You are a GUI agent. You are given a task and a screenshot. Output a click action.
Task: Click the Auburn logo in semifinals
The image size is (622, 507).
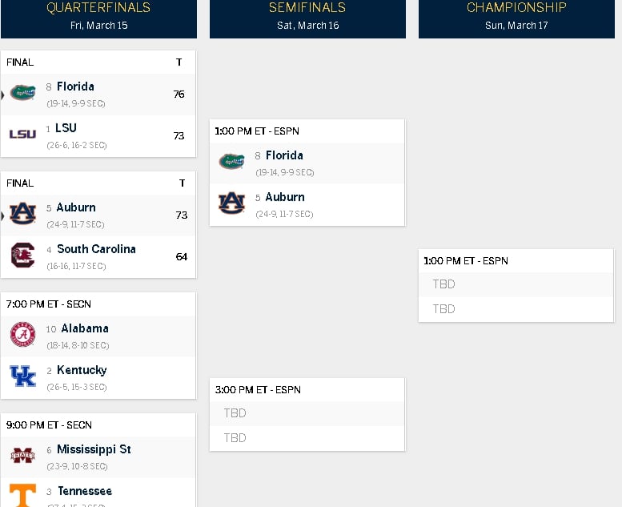click(231, 203)
